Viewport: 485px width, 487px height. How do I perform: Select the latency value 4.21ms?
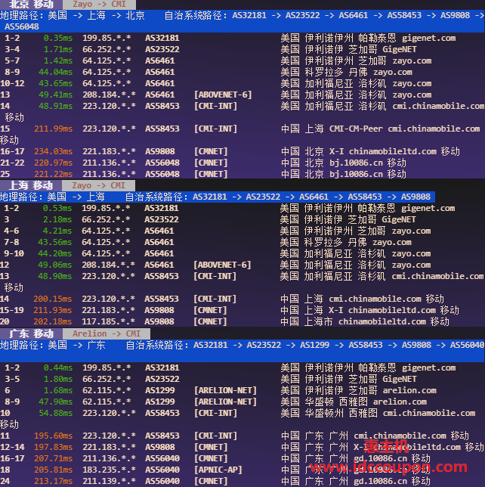[x=57, y=231]
